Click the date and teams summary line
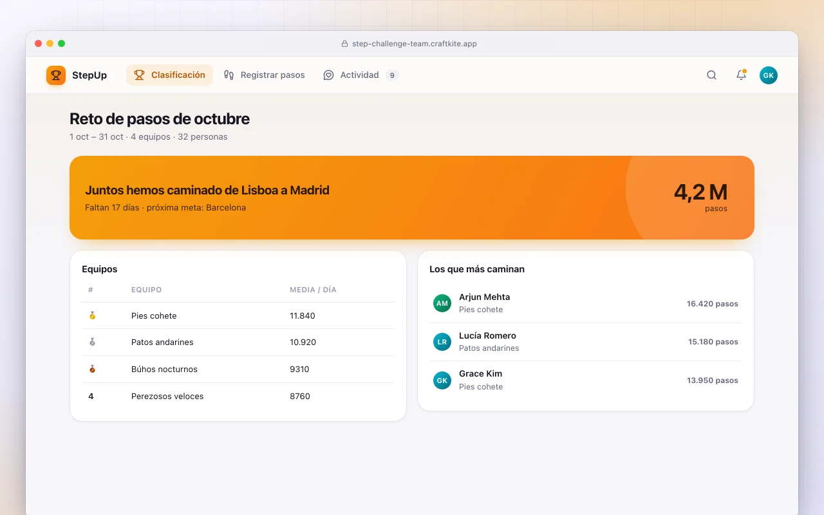The image size is (824, 515). pos(149,137)
